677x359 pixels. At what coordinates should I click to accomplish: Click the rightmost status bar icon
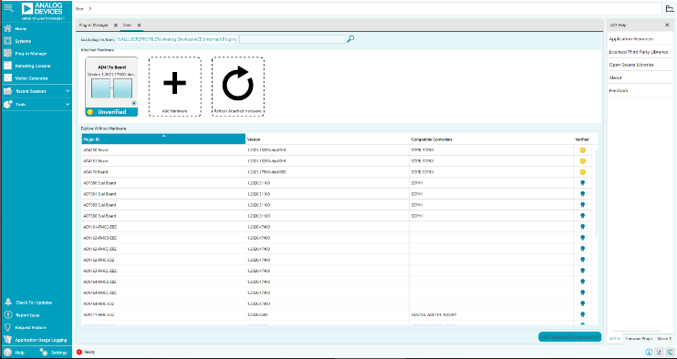click(669, 353)
